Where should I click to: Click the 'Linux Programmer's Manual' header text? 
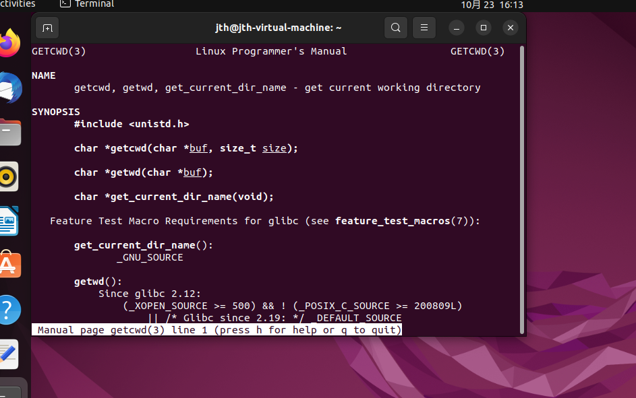coord(271,51)
